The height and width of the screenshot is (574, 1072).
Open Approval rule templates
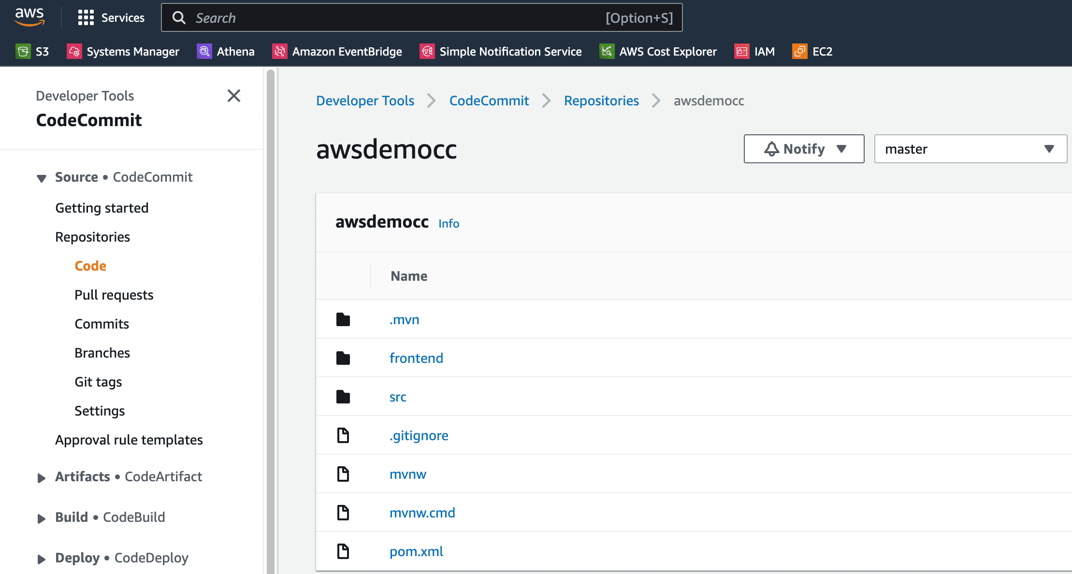point(129,440)
